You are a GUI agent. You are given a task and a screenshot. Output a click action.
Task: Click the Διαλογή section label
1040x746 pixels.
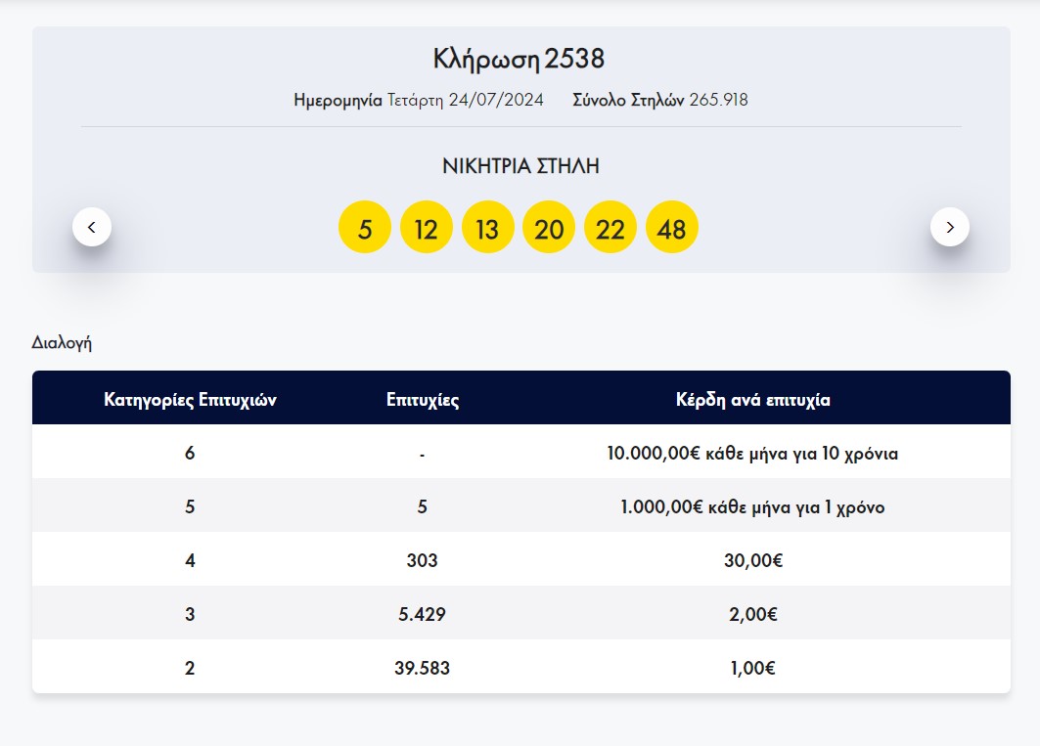tap(62, 343)
